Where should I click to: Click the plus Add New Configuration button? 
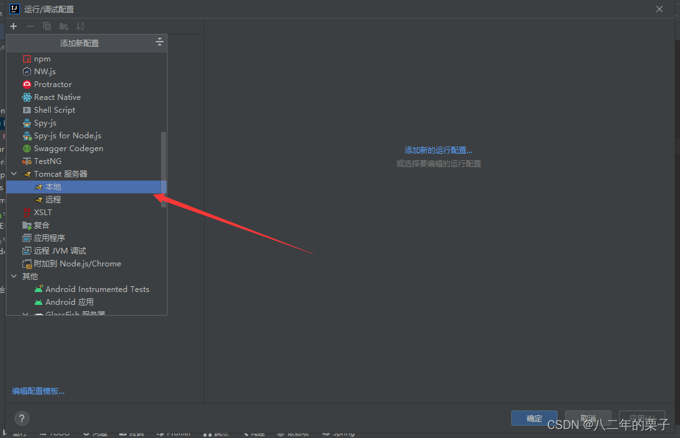click(x=13, y=26)
